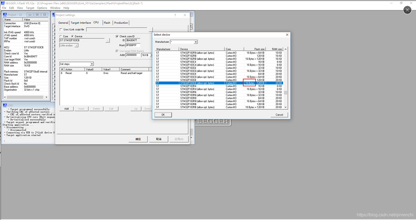Viewport: 416px width, 220px height.
Task: Select STM32F103C8 (allow opt. bytes) row
Action: point(219,77)
